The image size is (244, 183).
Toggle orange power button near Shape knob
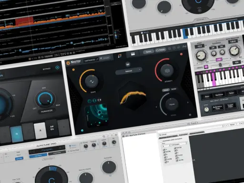(x=73, y=70)
